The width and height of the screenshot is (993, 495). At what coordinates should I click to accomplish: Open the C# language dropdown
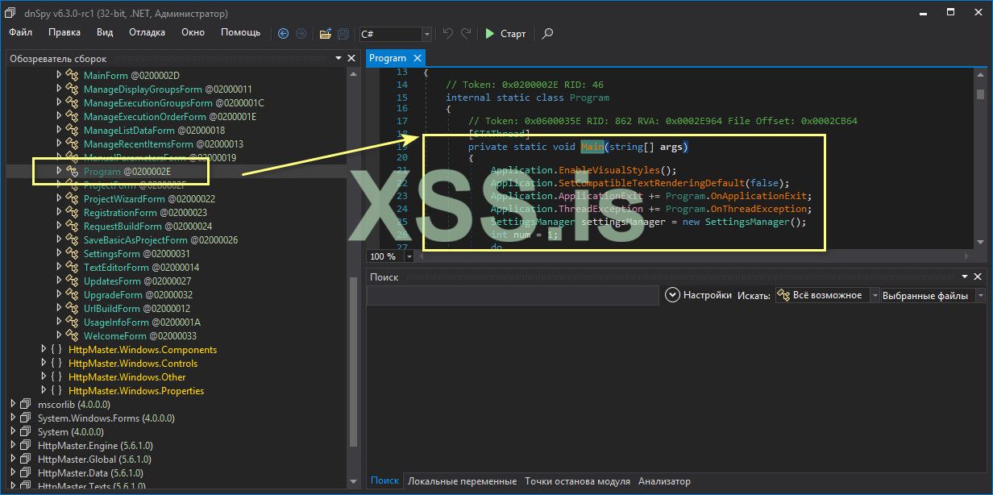pyautogui.click(x=426, y=34)
